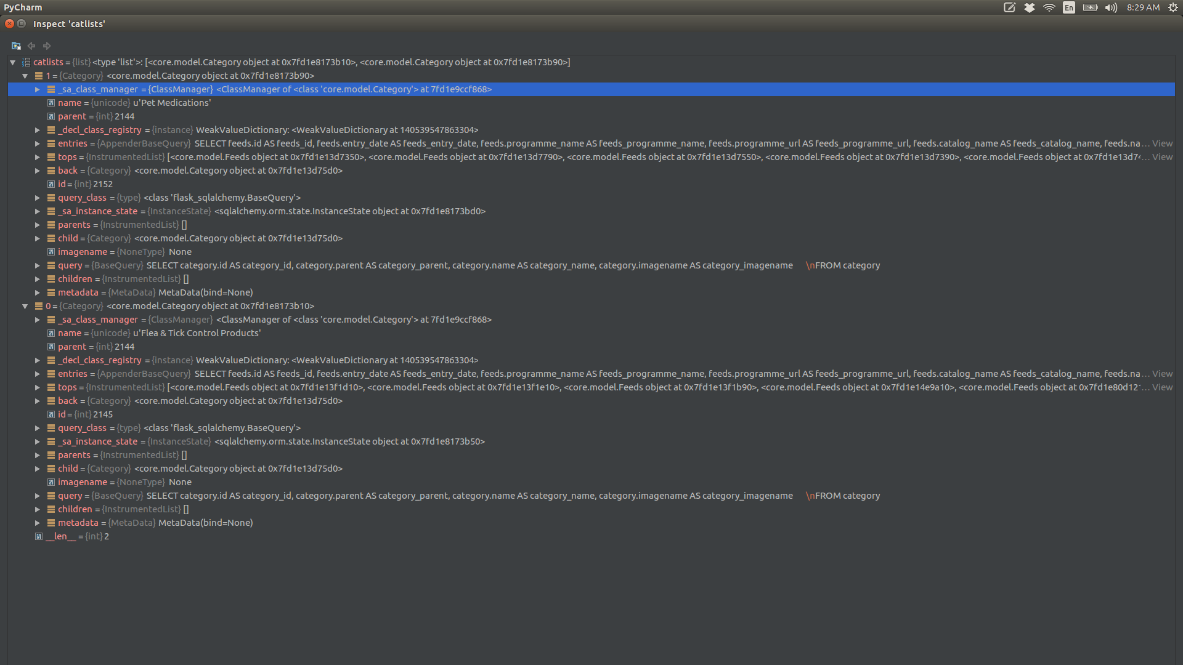The width and height of the screenshot is (1183, 665).
Task: Expand metadata row under category 2145
Action: [37, 523]
